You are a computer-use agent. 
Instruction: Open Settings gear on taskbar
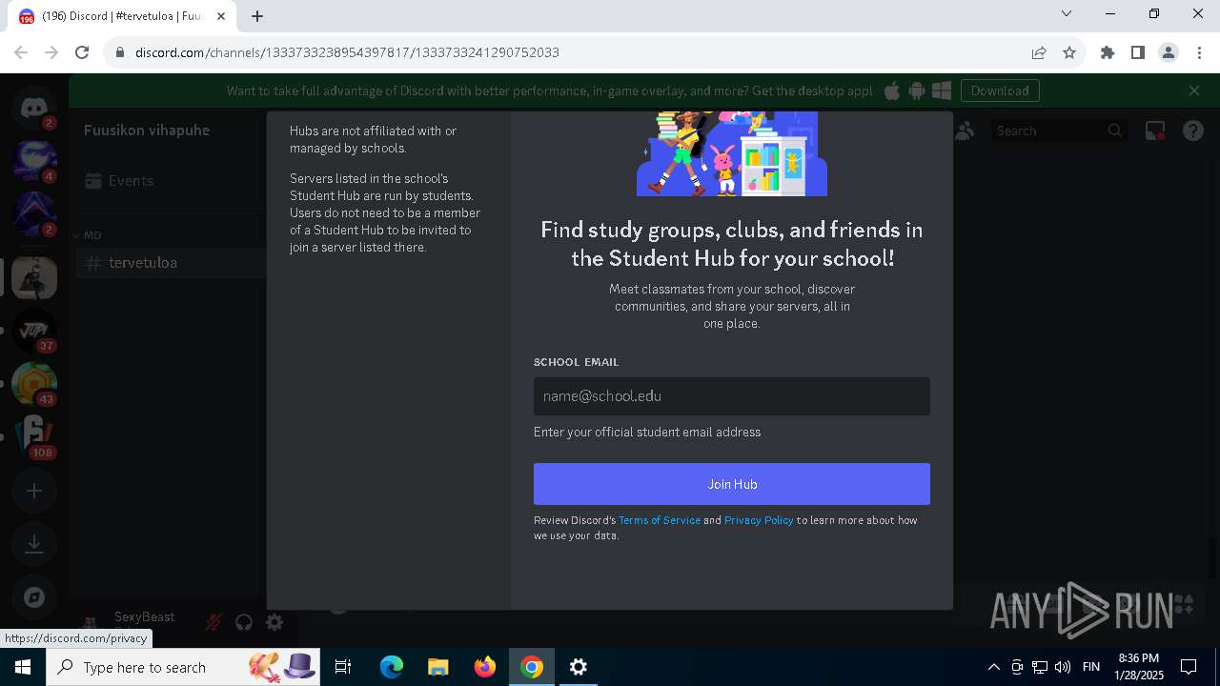tap(579, 667)
